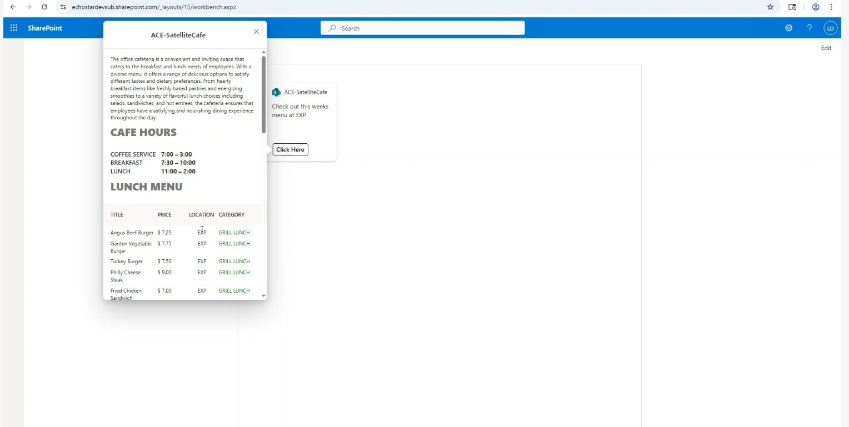Viewport: 849px width, 427px height.
Task: Select the Angus Beef Burger row title
Action: tap(132, 233)
